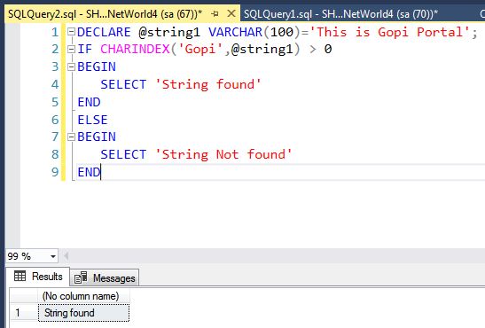Click the Messages tab icon

coord(81,277)
